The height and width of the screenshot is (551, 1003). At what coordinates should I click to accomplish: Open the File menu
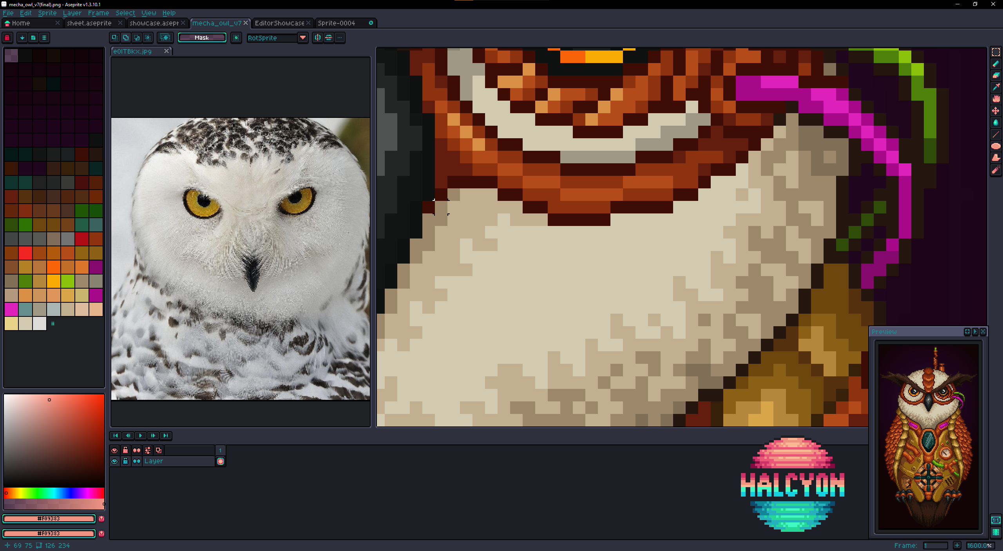8,13
